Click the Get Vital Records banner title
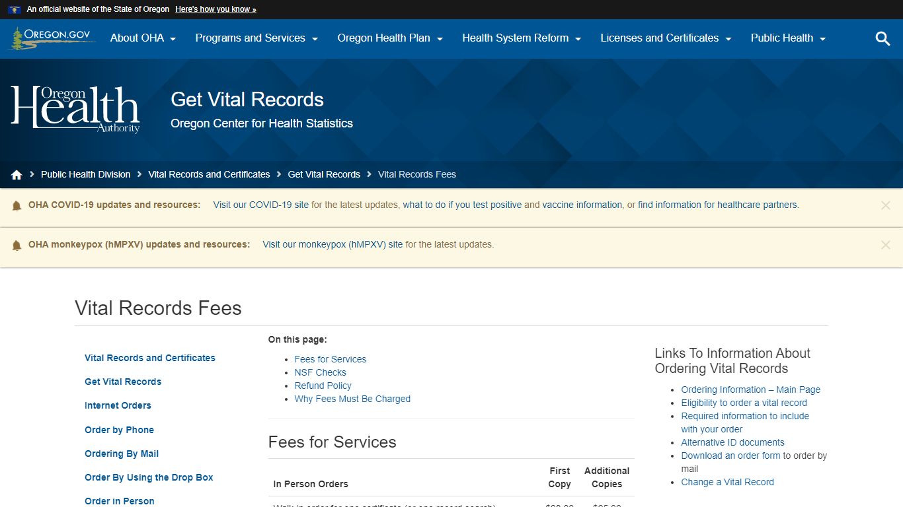This screenshot has height=507, width=903. point(247,100)
